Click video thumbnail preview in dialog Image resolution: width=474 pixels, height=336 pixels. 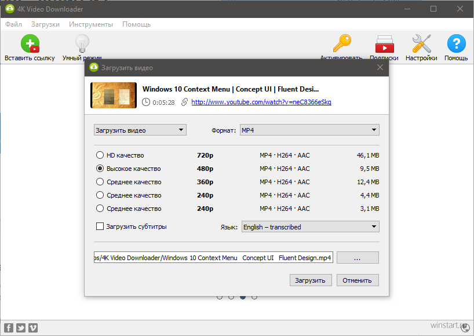point(114,95)
